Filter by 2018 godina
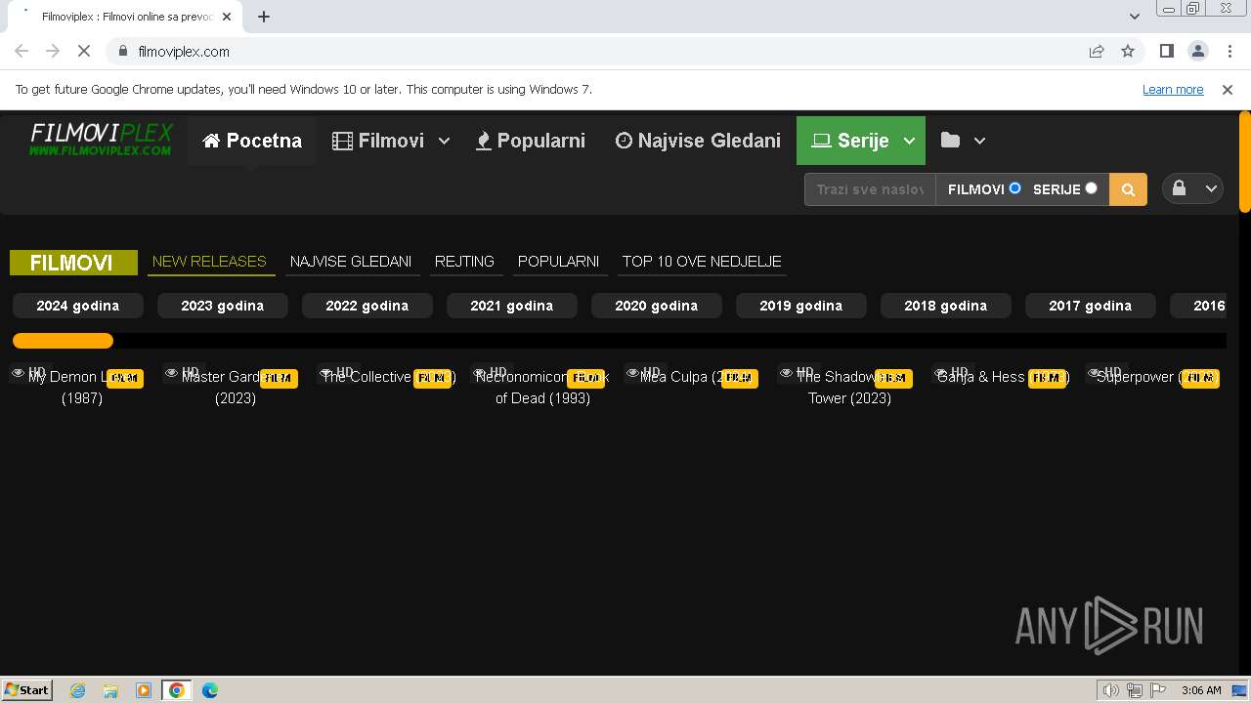 tap(946, 306)
